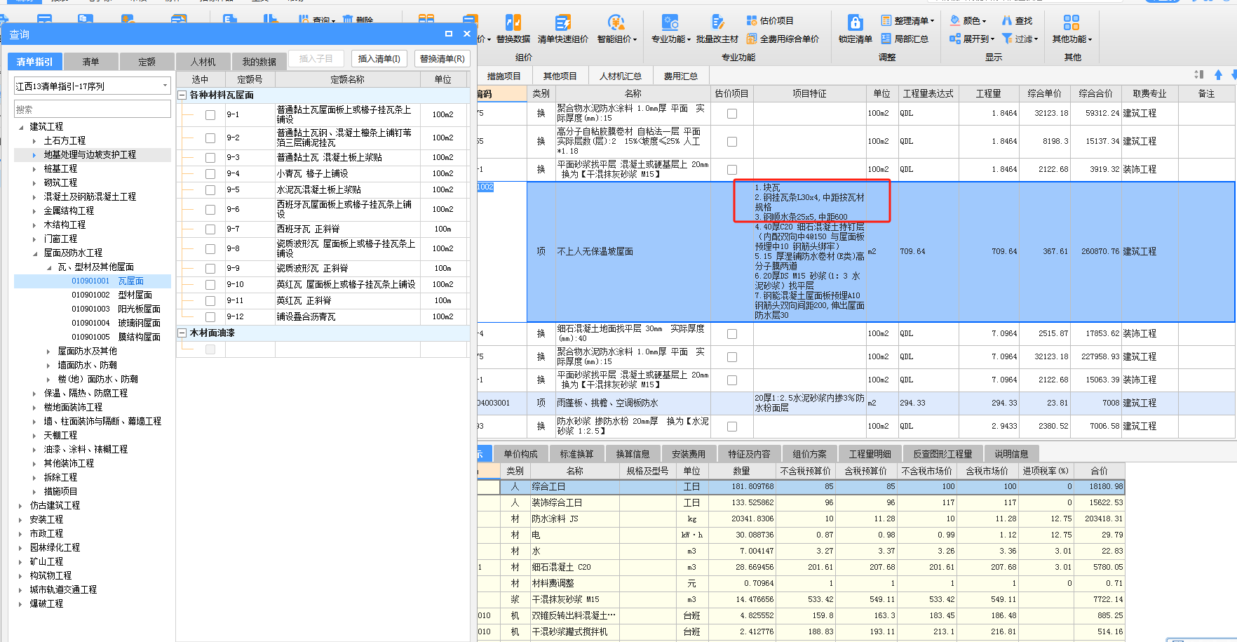Image resolution: width=1237 pixels, height=642 pixels.
Task: Open 清单快速组价 quick pricing tool
Action: pos(562,29)
